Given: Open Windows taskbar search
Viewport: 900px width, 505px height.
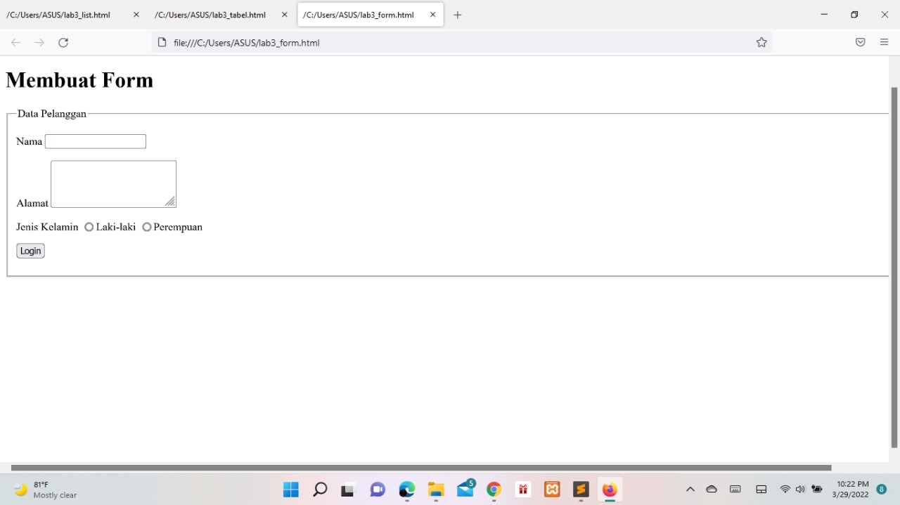Looking at the screenshot, I should [320, 490].
